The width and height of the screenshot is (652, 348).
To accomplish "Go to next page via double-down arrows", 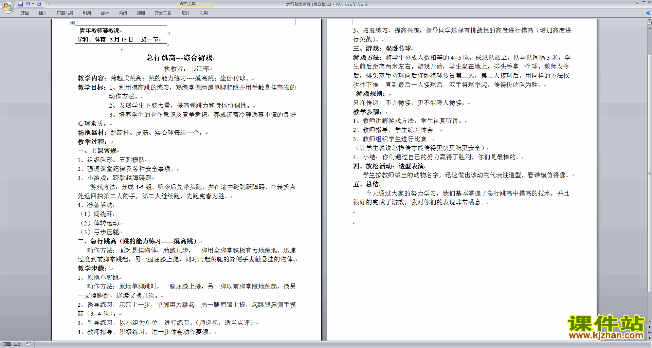I will (649, 337).
